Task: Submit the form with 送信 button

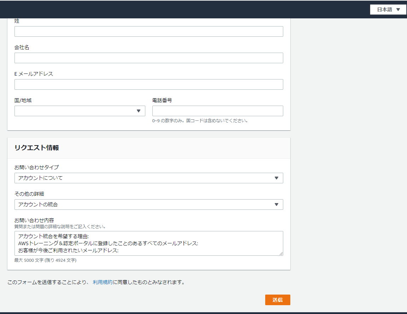Action: pos(278,300)
